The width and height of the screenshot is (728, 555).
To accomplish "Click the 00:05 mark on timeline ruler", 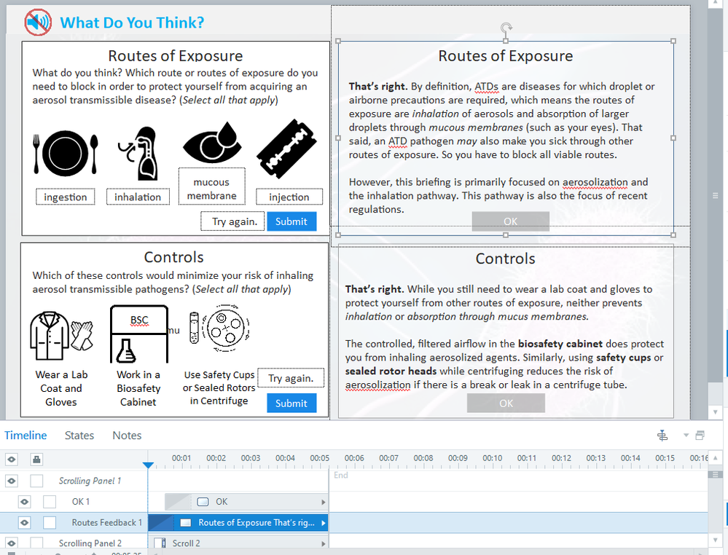I will click(320, 458).
